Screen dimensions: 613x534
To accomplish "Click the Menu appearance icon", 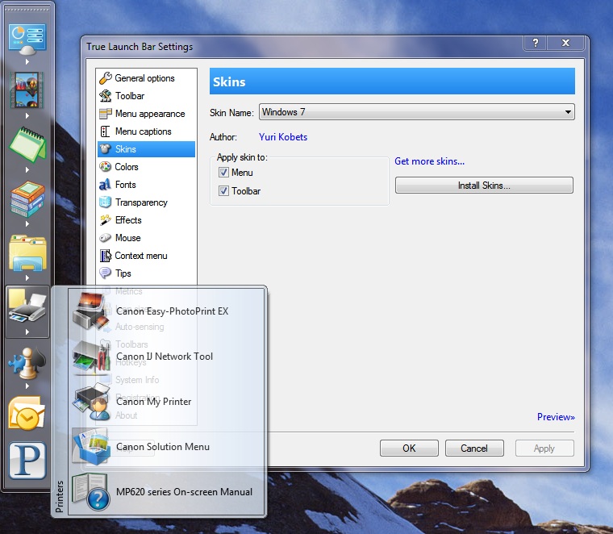I will coord(105,114).
